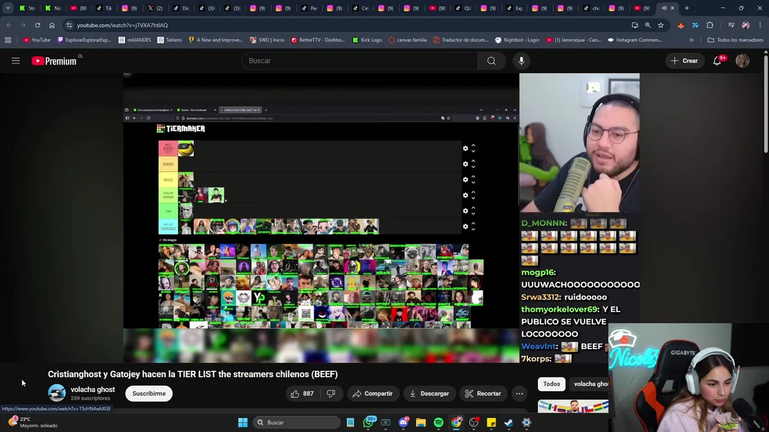This screenshot has height=432, width=769.
Task: Open the Windows Start menu
Action: point(243,422)
